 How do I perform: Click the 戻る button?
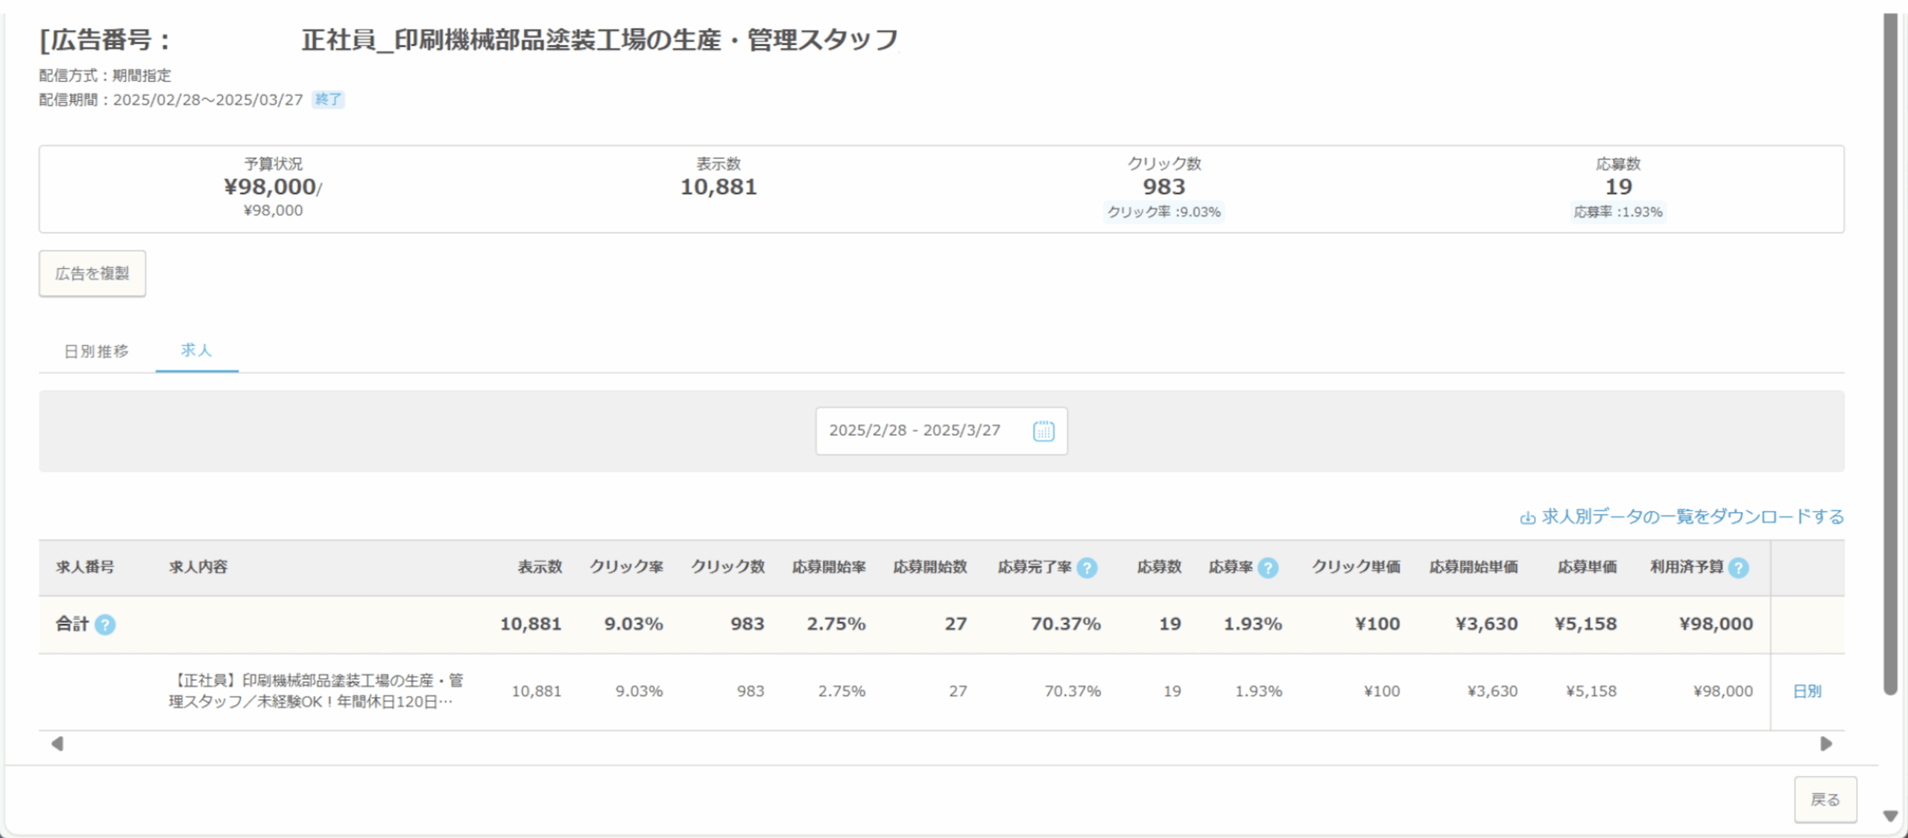point(1825,799)
